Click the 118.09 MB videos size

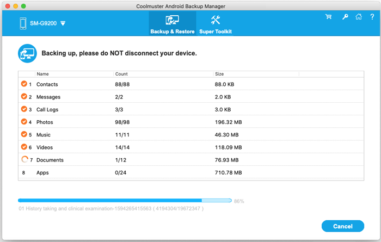tap(229, 147)
